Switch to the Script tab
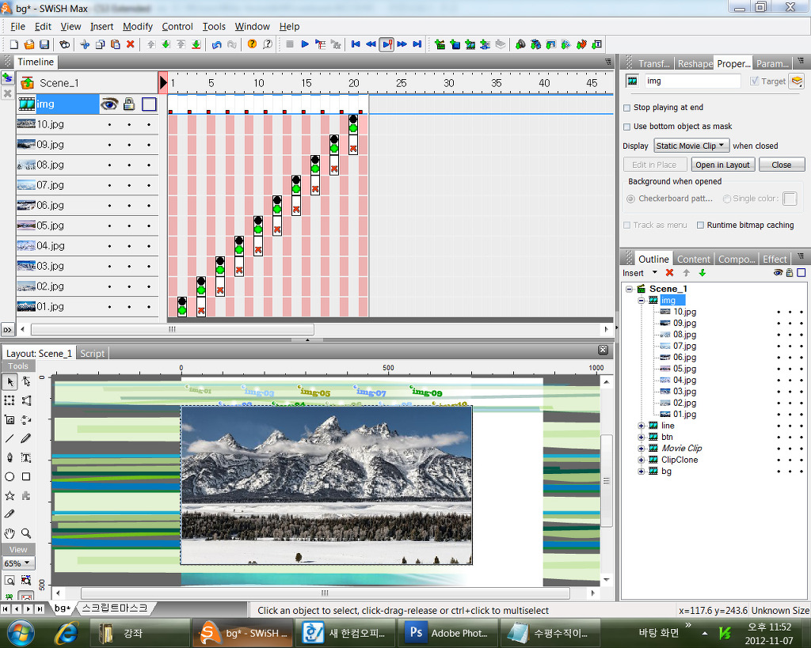 click(92, 354)
